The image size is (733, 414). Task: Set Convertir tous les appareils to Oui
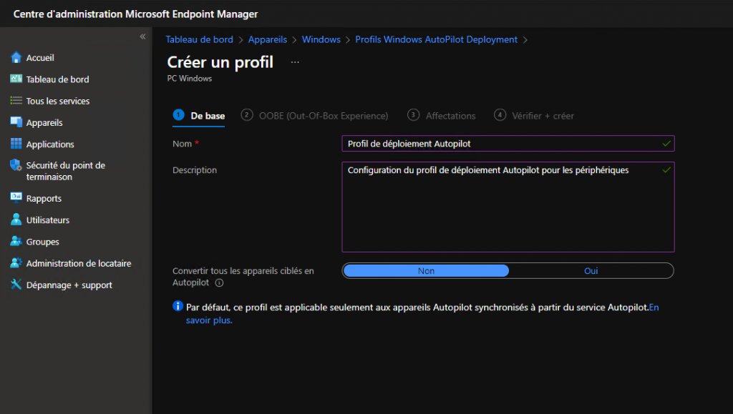591,271
